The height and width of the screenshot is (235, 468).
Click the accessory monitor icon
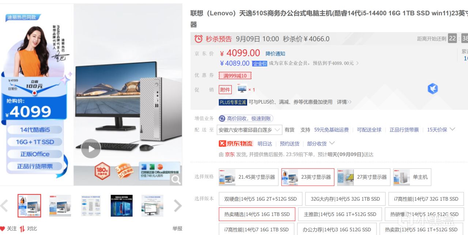click(242, 89)
